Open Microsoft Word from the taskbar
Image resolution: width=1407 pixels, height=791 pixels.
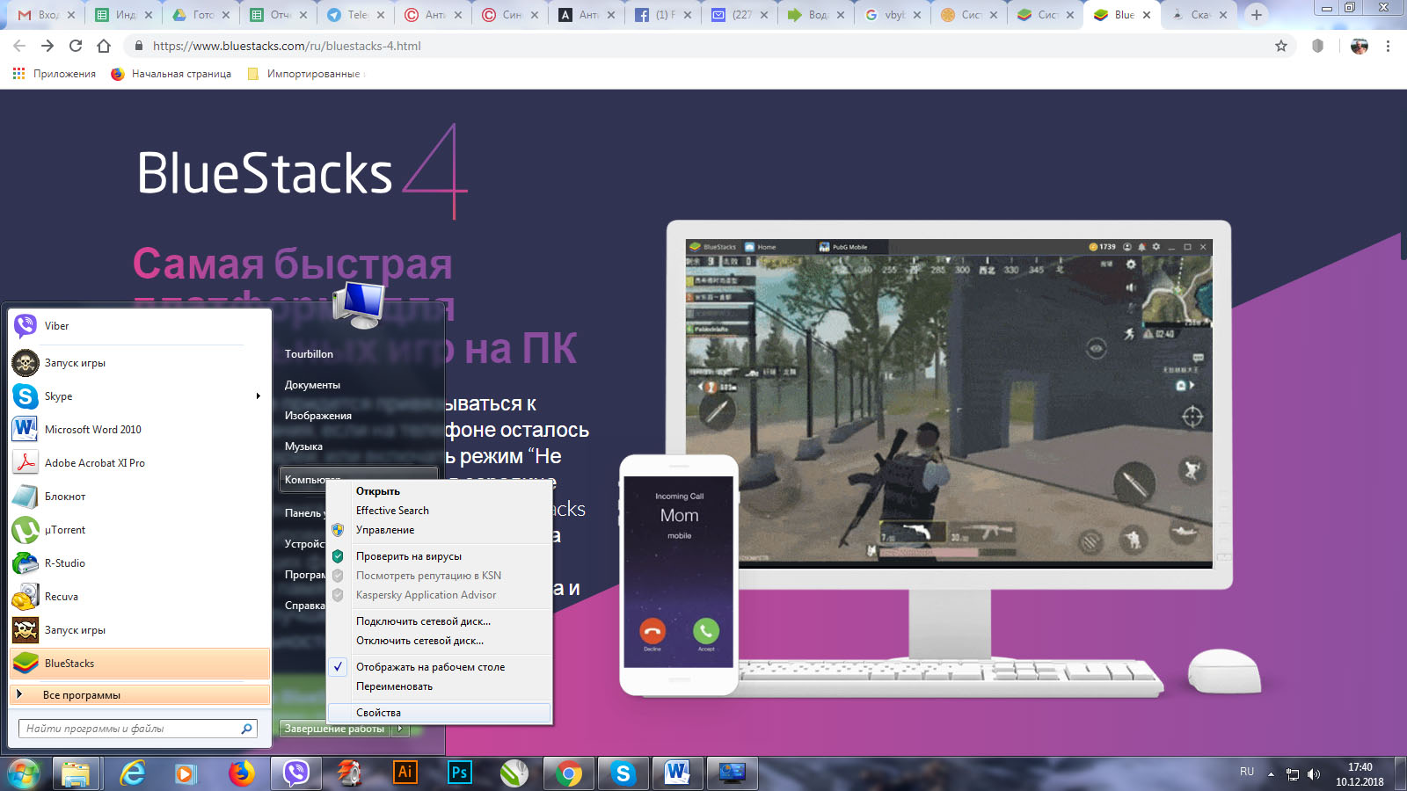pyautogui.click(x=677, y=773)
